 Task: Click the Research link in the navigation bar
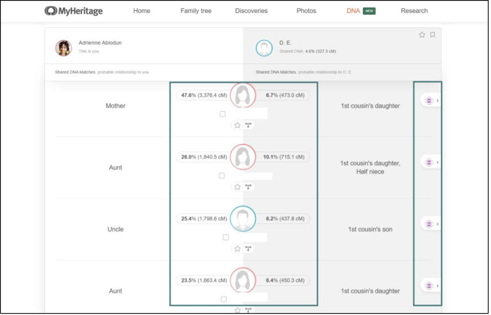pos(414,11)
